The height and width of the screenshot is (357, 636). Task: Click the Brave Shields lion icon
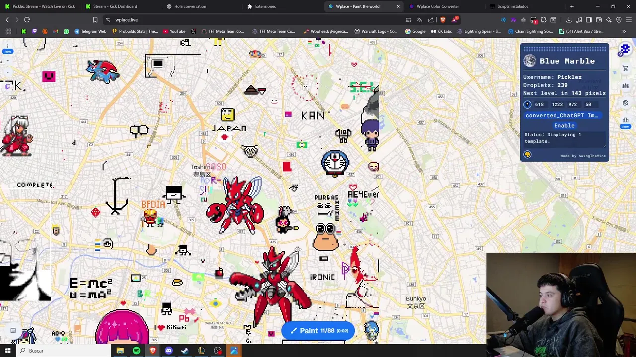[443, 20]
